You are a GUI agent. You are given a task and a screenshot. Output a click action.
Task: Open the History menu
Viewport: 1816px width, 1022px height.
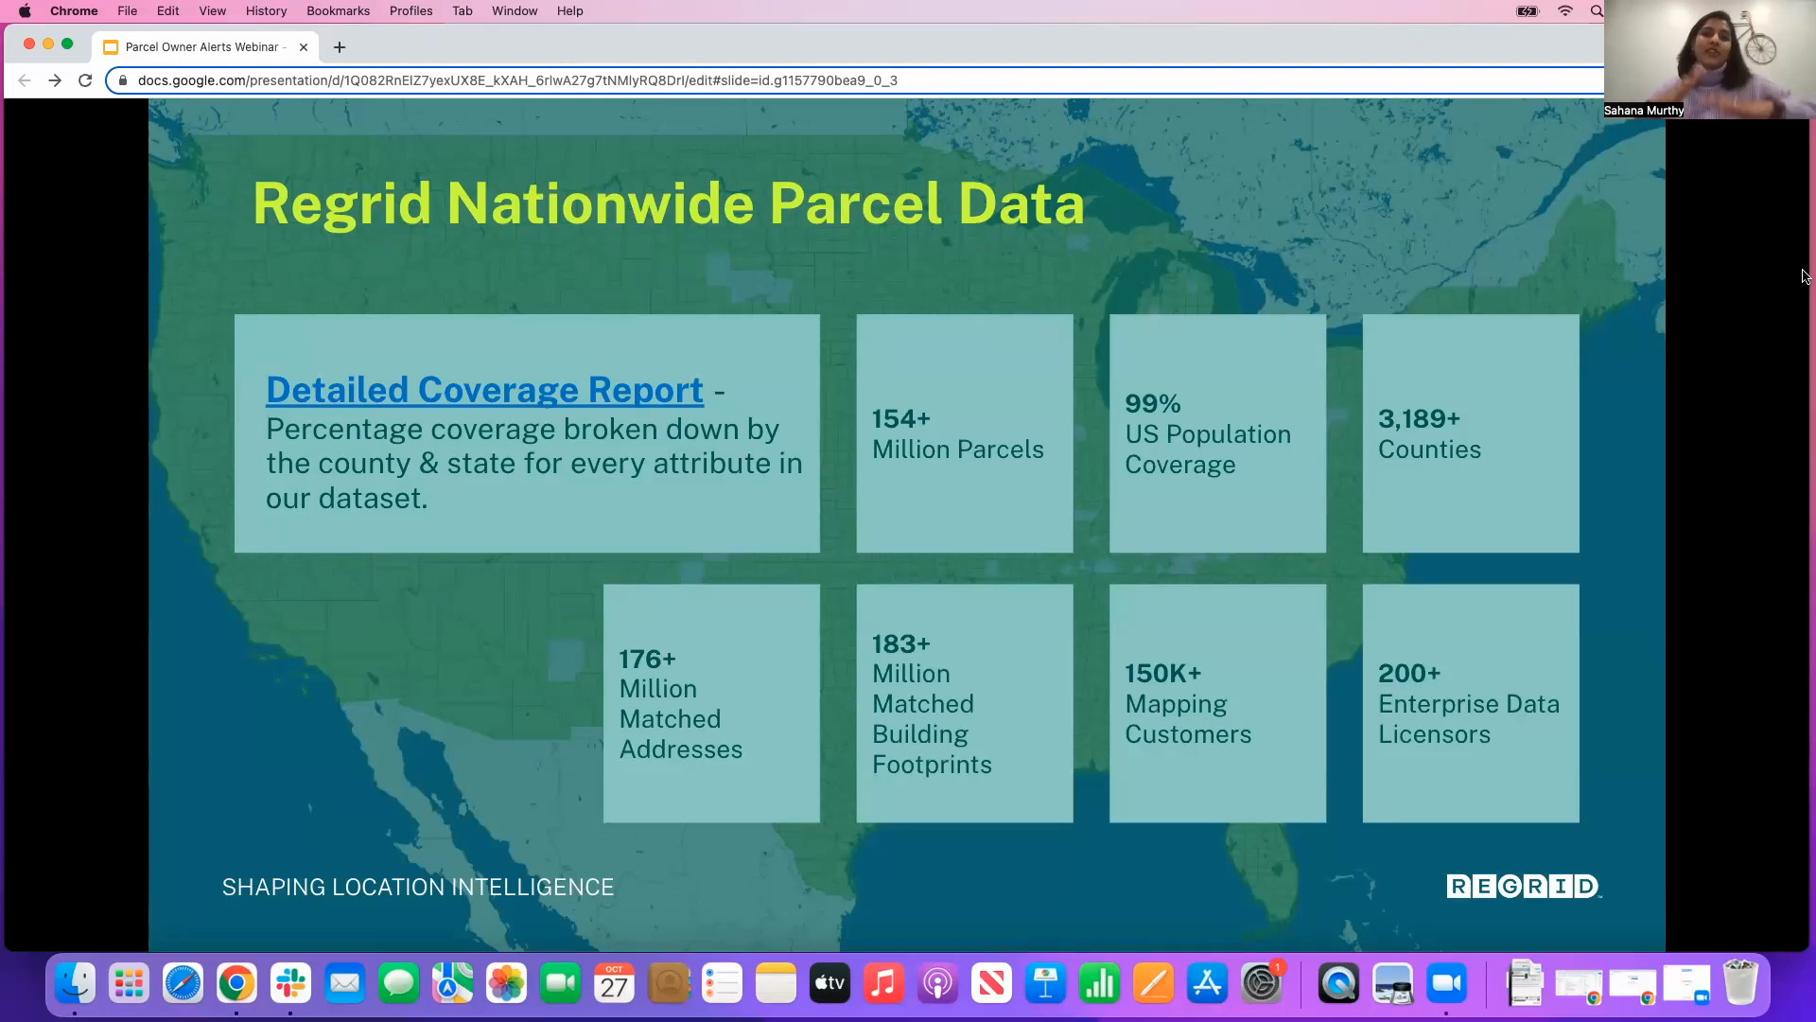[x=266, y=11]
